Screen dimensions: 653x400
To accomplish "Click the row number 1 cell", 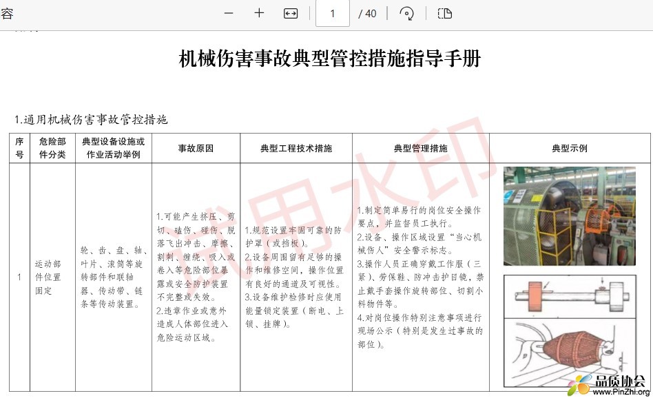I will [x=19, y=277].
